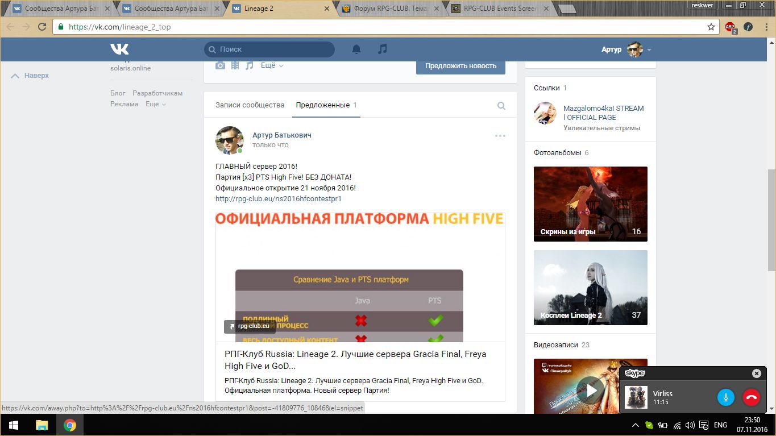
Task: Open the Видеозаписи section header
Action: point(557,345)
